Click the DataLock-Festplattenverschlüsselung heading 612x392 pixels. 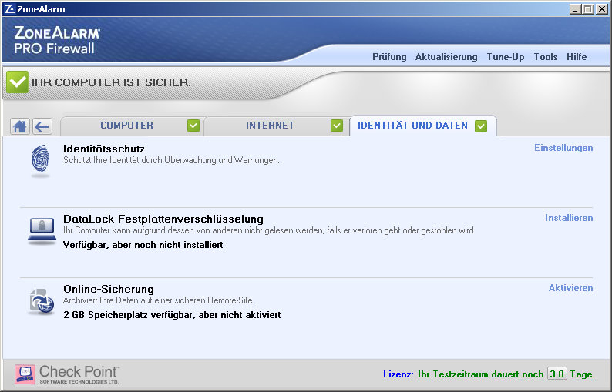click(163, 219)
